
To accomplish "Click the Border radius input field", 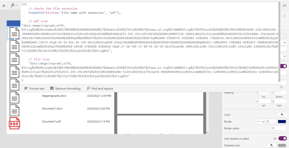I will point(279,128).
